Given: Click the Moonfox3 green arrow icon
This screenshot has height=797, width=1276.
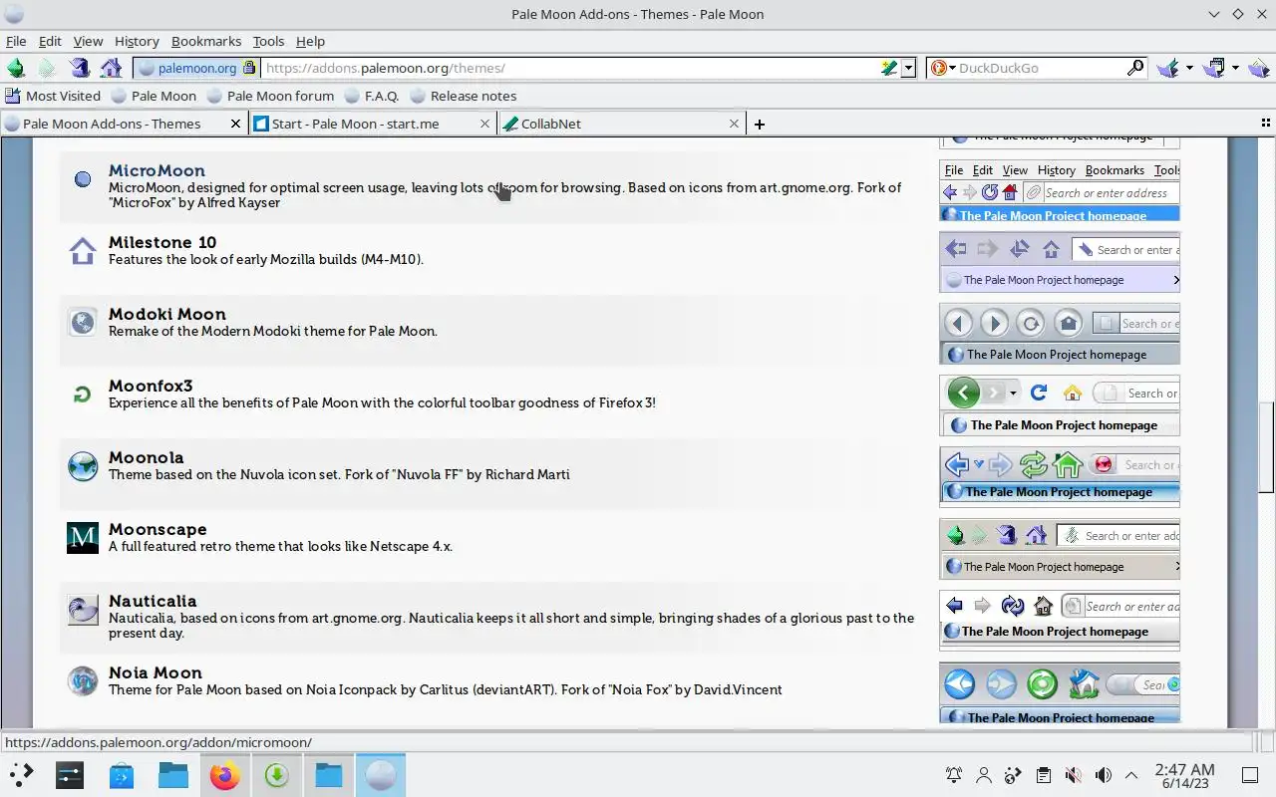Looking at the screenshot, I should tap(83, 395).
